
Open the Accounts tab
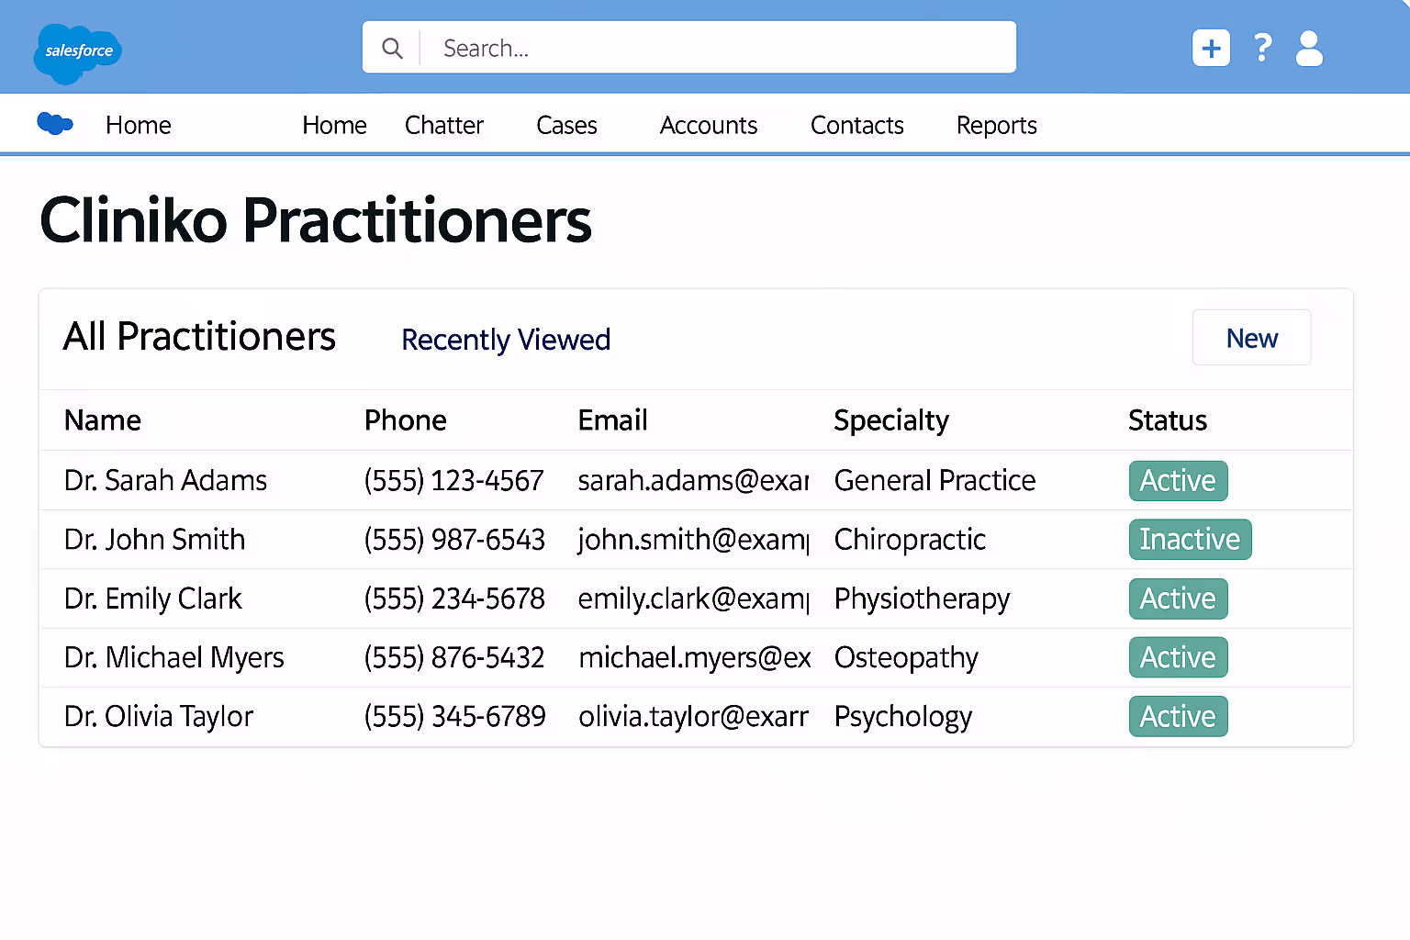[x=709, y=125]
